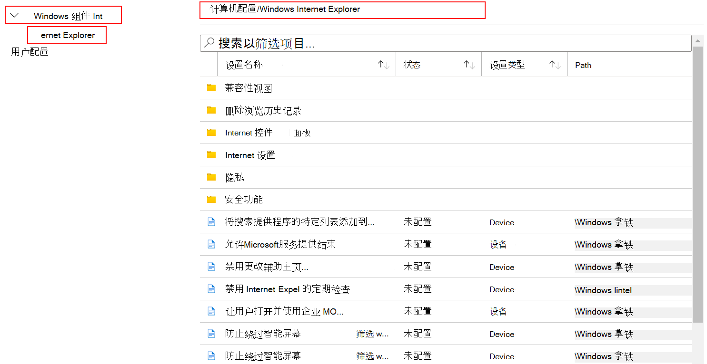Click document icon for 允许Microsoft服务提供结束

211,244
